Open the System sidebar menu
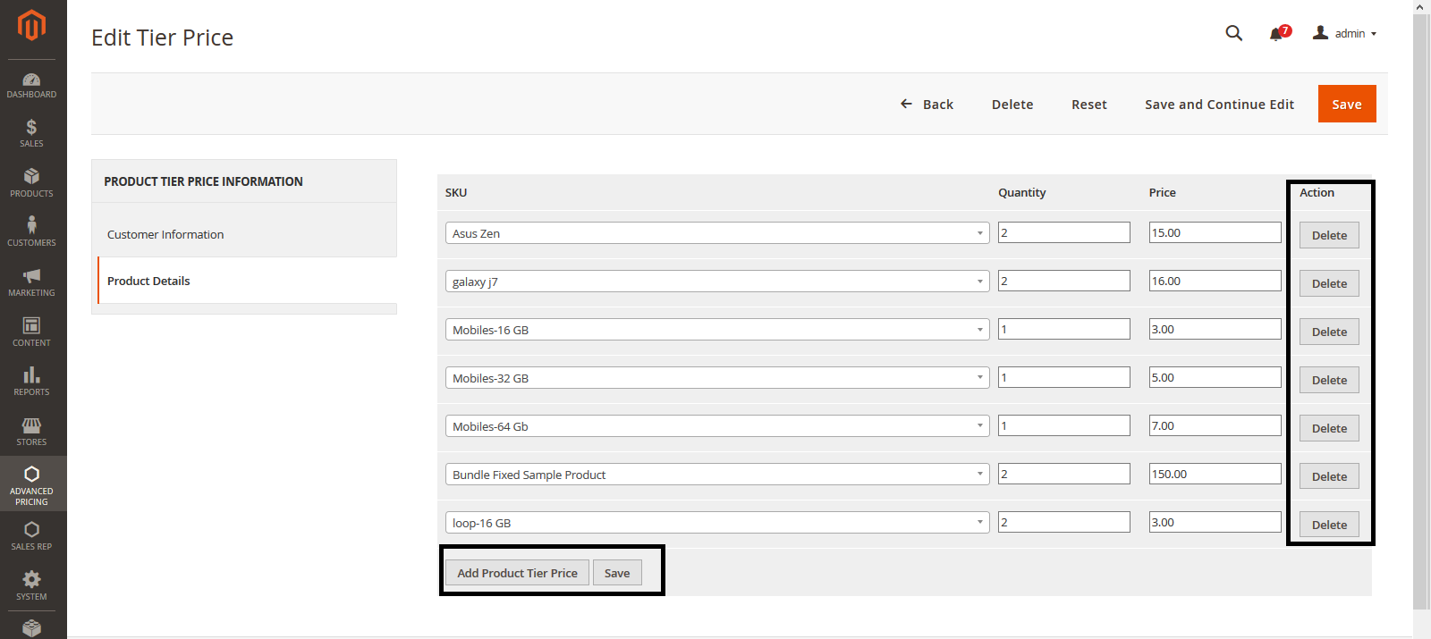This screenshot has height=639, width=1431. tap(32, 586)
